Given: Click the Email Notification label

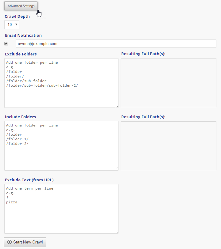Looking at the screenshot, I should pyautogui.click(x=23, y=35).
